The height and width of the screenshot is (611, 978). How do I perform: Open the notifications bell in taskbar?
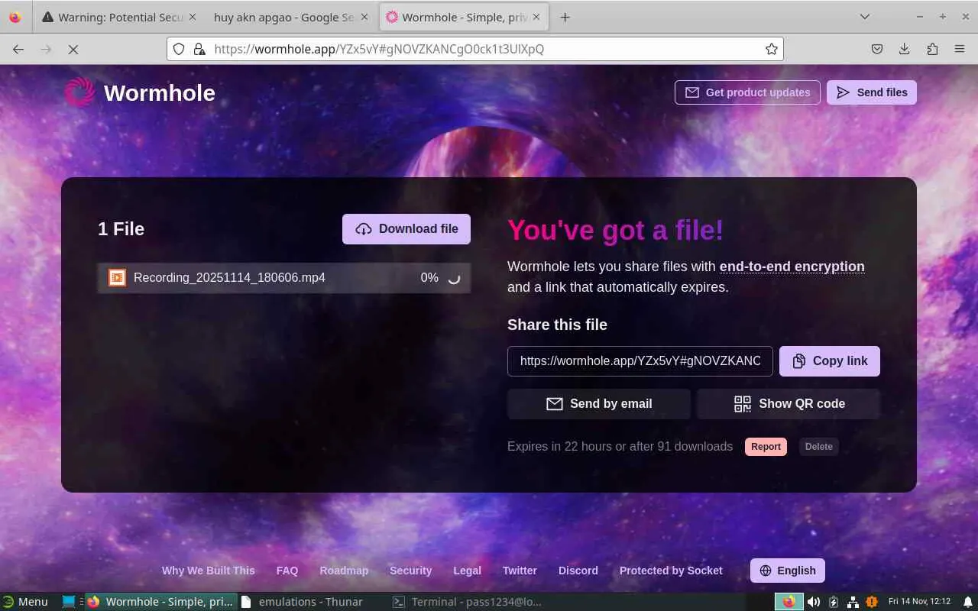[x=967, y=602]
